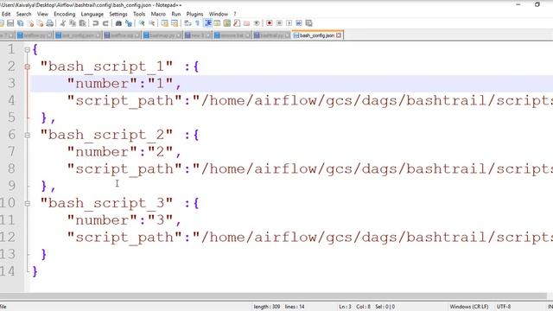This screenshot has width=553, height=311.
Task: Toggle Word Wrap toolbar icon
Action: point(188,23)
